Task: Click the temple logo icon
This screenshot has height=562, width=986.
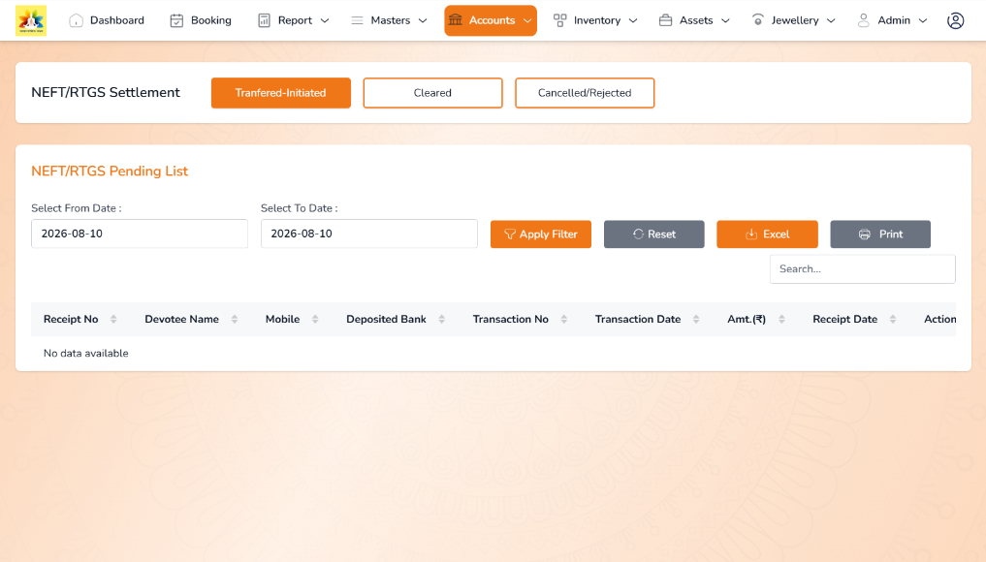Action: coord(31,20)
